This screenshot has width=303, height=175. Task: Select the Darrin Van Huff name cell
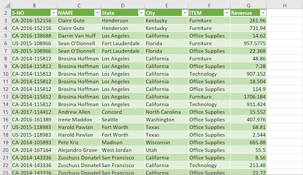(x=79, y=36)
